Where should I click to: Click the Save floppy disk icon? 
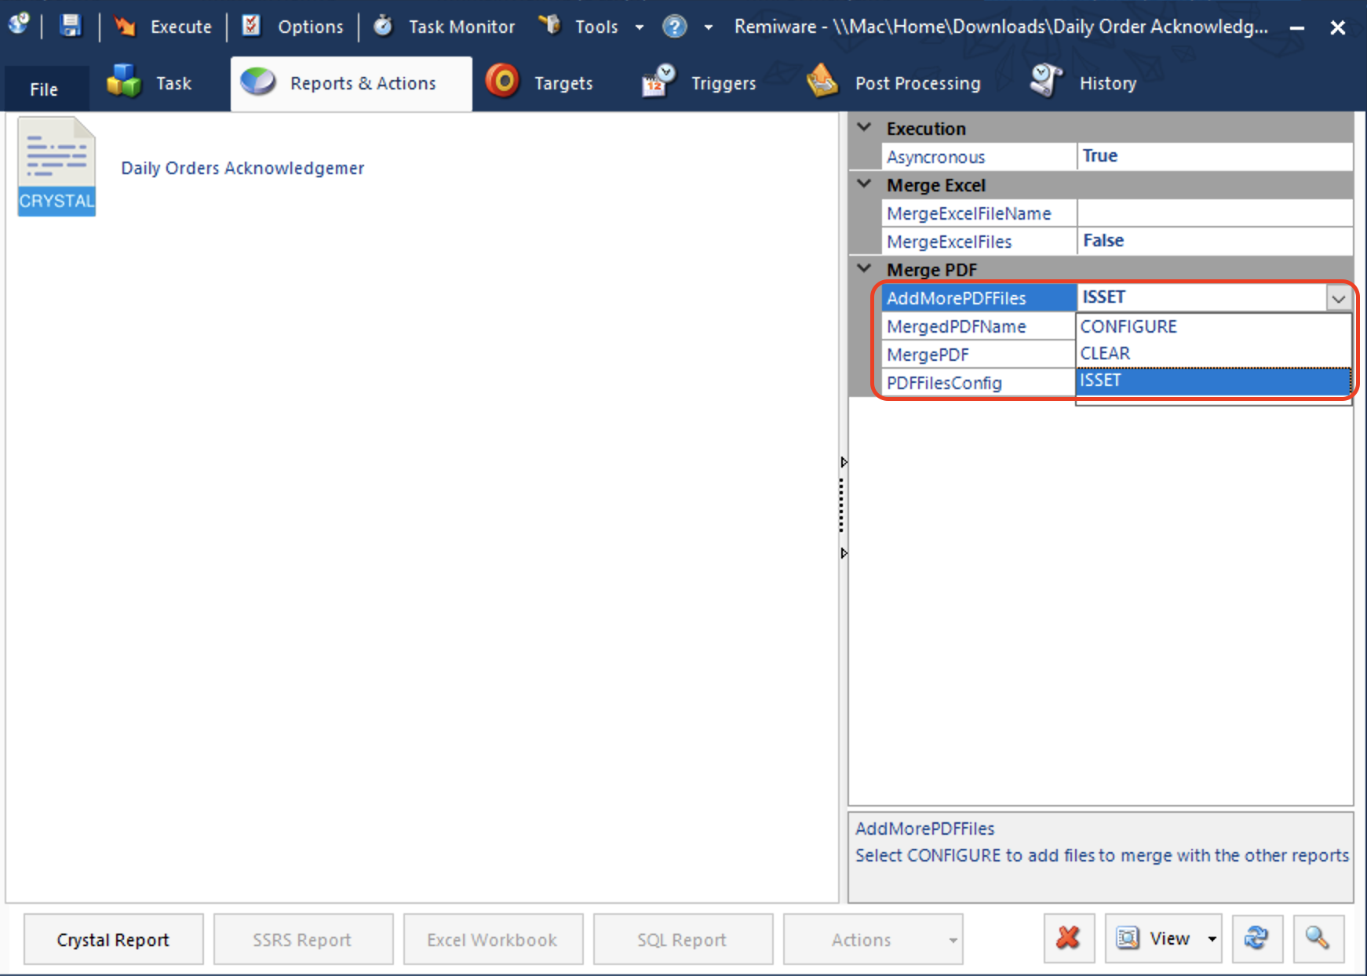point(71,26)
